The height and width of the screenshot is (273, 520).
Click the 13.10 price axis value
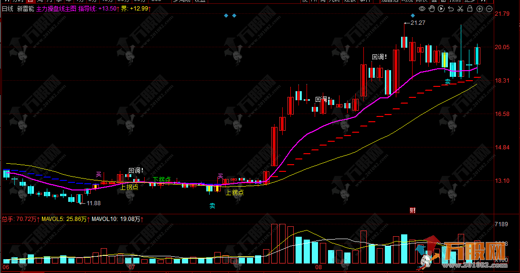(502, 180)
